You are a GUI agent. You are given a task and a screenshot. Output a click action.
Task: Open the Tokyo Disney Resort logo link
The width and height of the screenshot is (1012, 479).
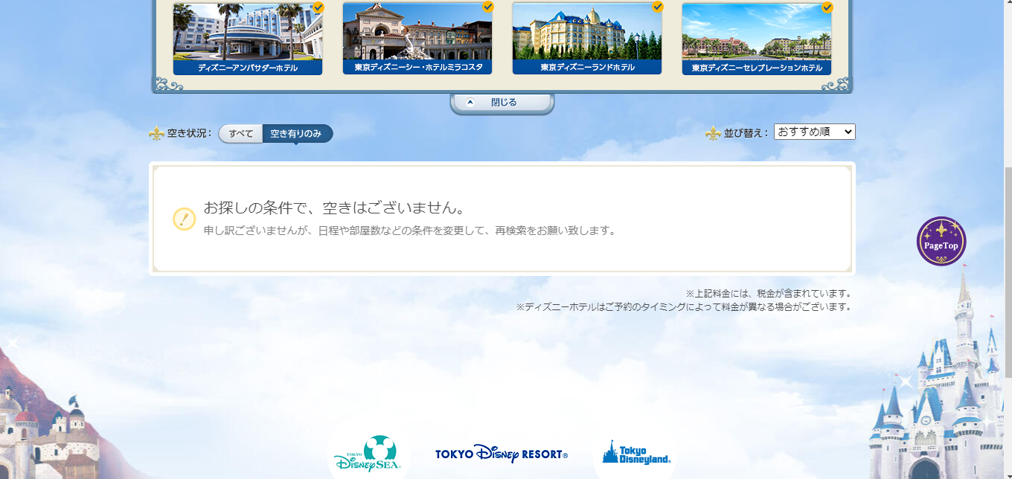coord(502,454)
